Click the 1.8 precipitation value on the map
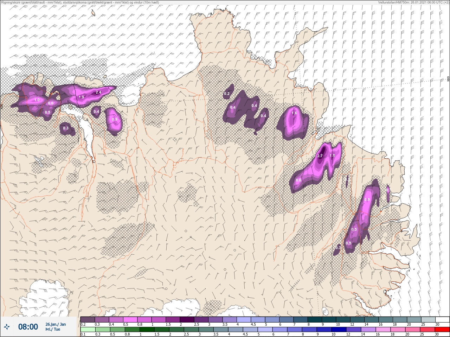 pyautogui.click(x=332, y=155)
